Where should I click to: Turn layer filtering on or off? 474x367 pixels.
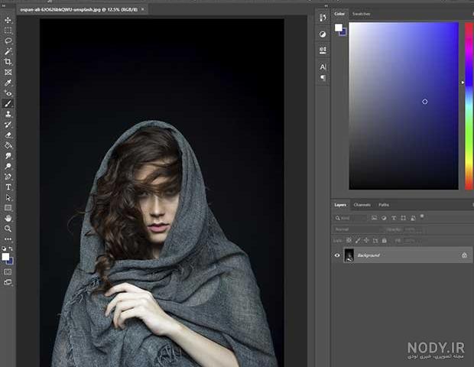coord(422,216)
